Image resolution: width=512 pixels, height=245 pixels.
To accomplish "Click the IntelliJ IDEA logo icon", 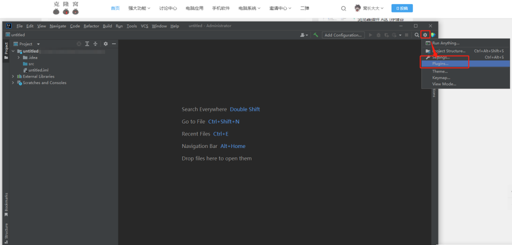I will [x=9, y=26].
